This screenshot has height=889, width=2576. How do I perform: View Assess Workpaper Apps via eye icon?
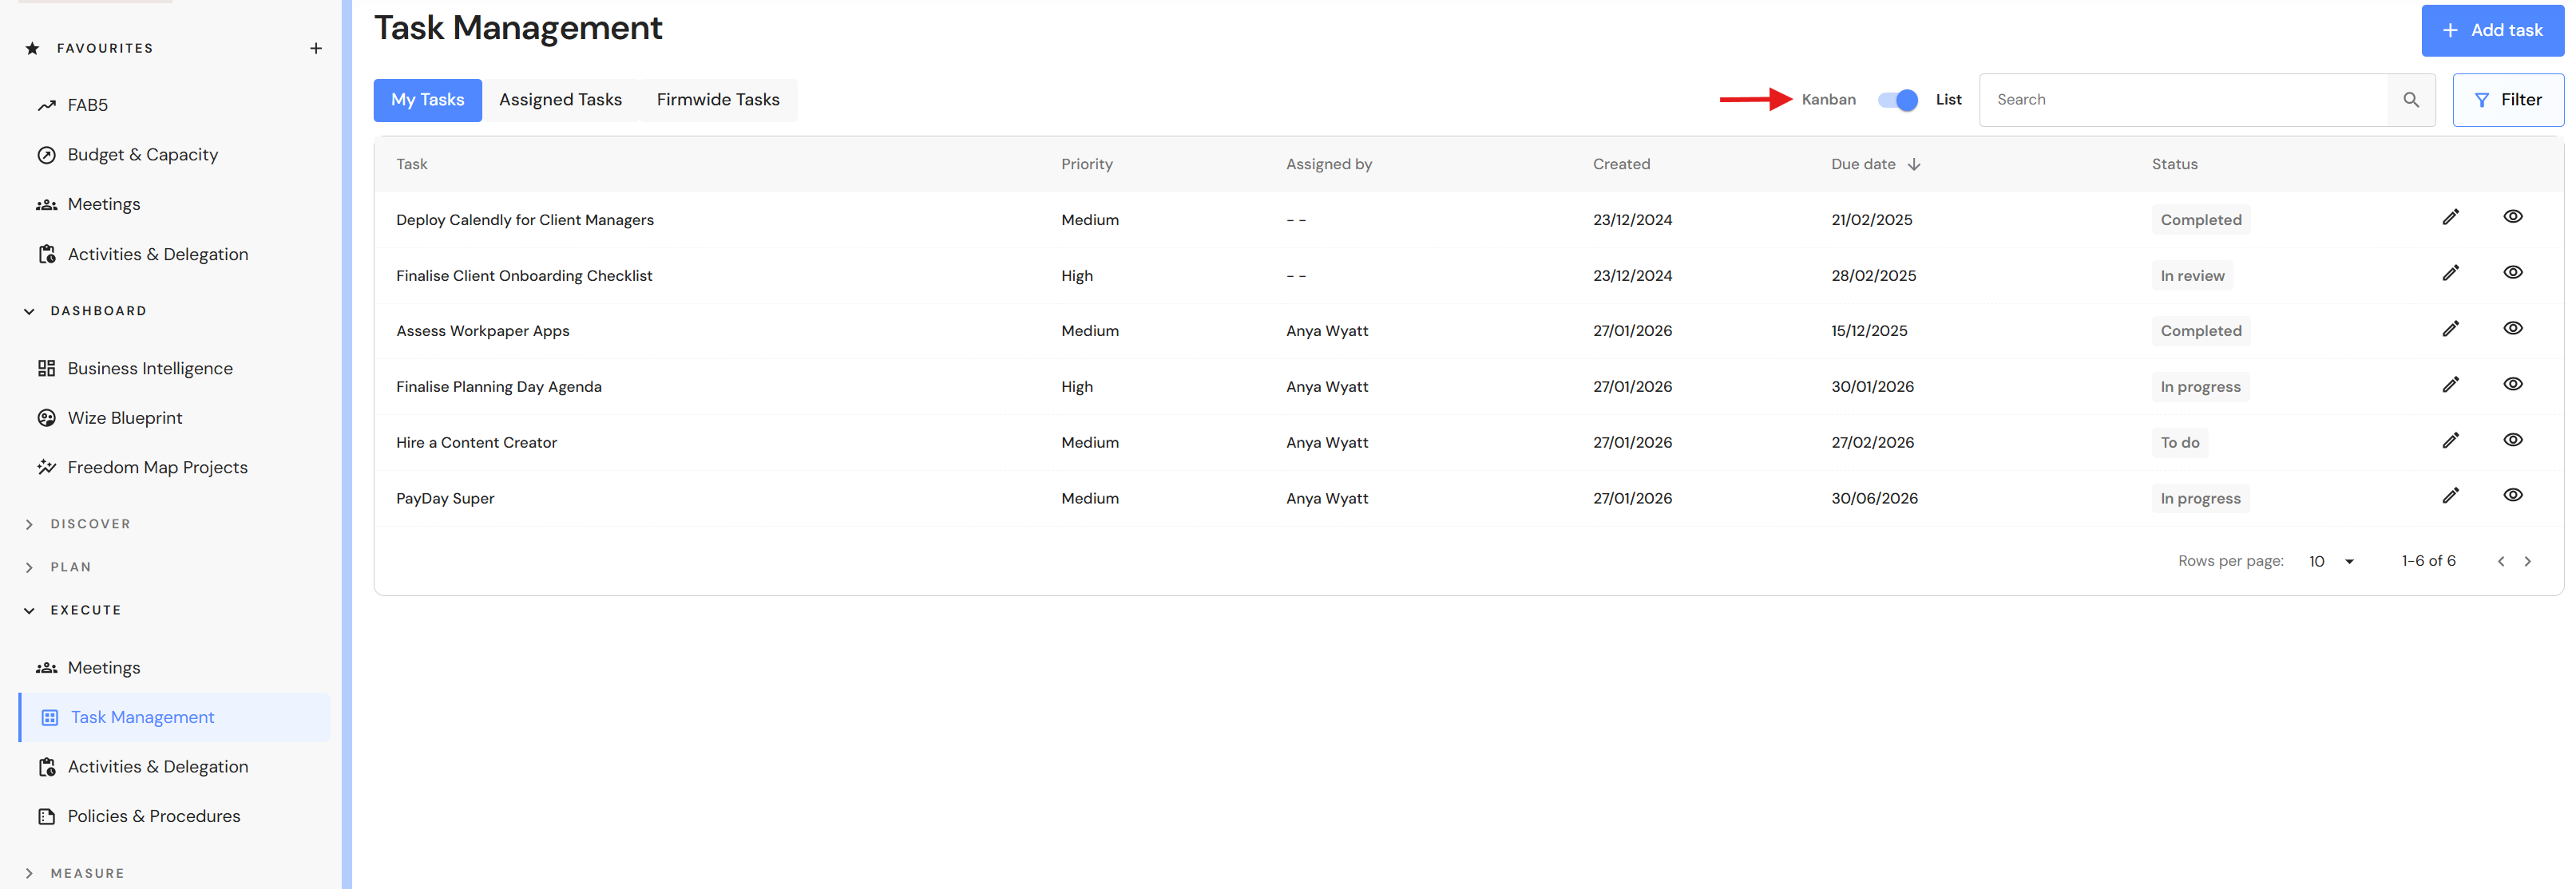coord(2512,329)
